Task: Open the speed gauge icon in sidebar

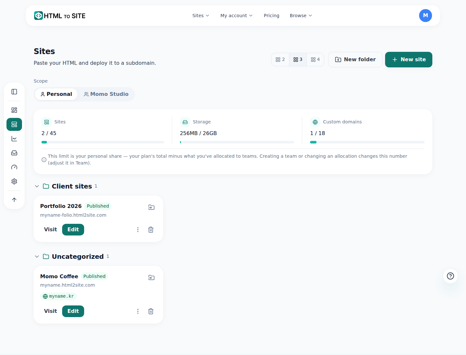Action: click(x=14, y=167)
